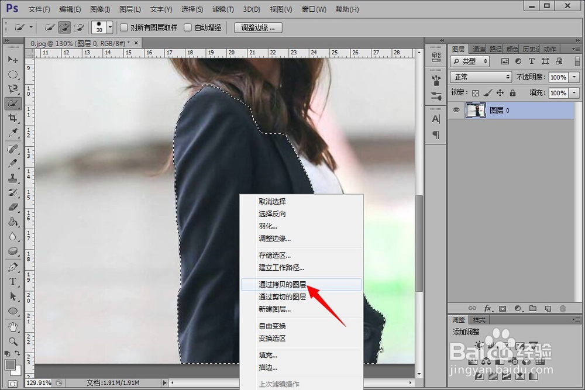
Task: Select the Lasso tool
Action: coord(13,89)
